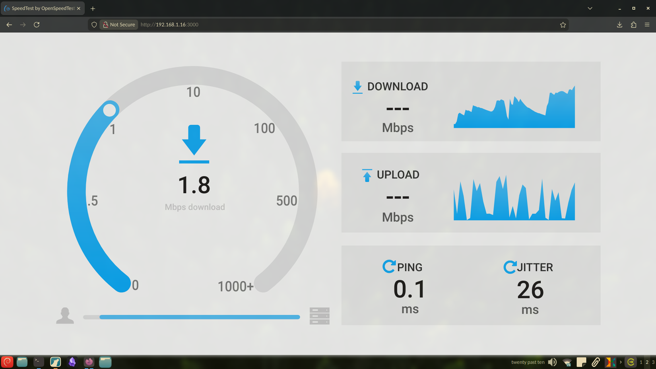Click the upload arrow icon in UPLOAD panel
The width and height of the screenshot is (656, 369).
click(x=366, y=175)
